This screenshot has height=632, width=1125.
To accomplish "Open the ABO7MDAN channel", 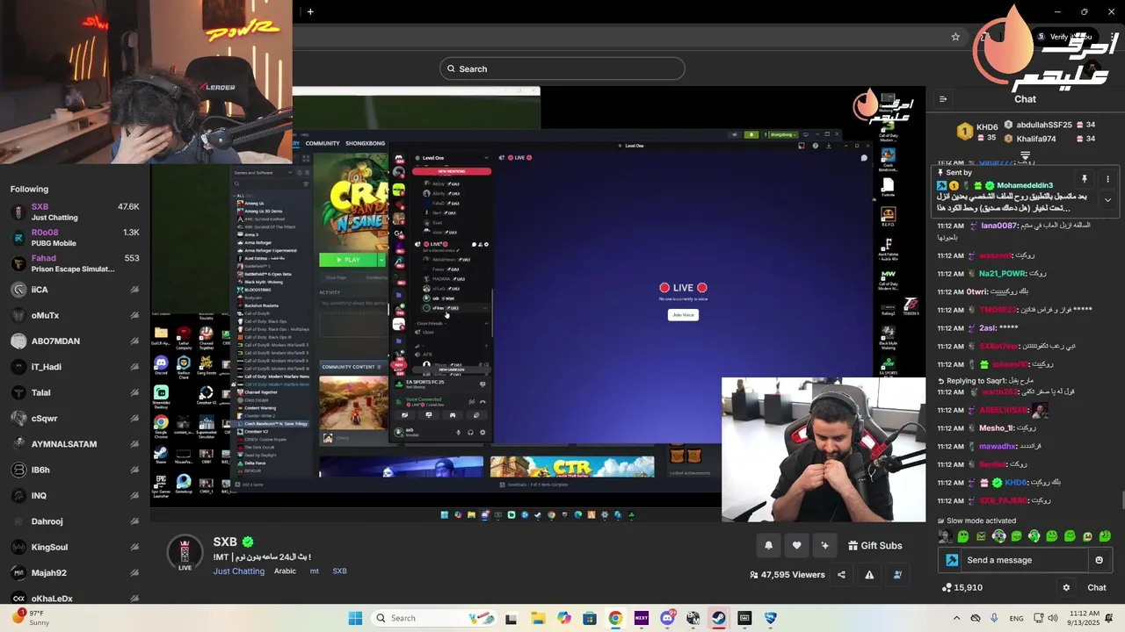I will (75, 341).
